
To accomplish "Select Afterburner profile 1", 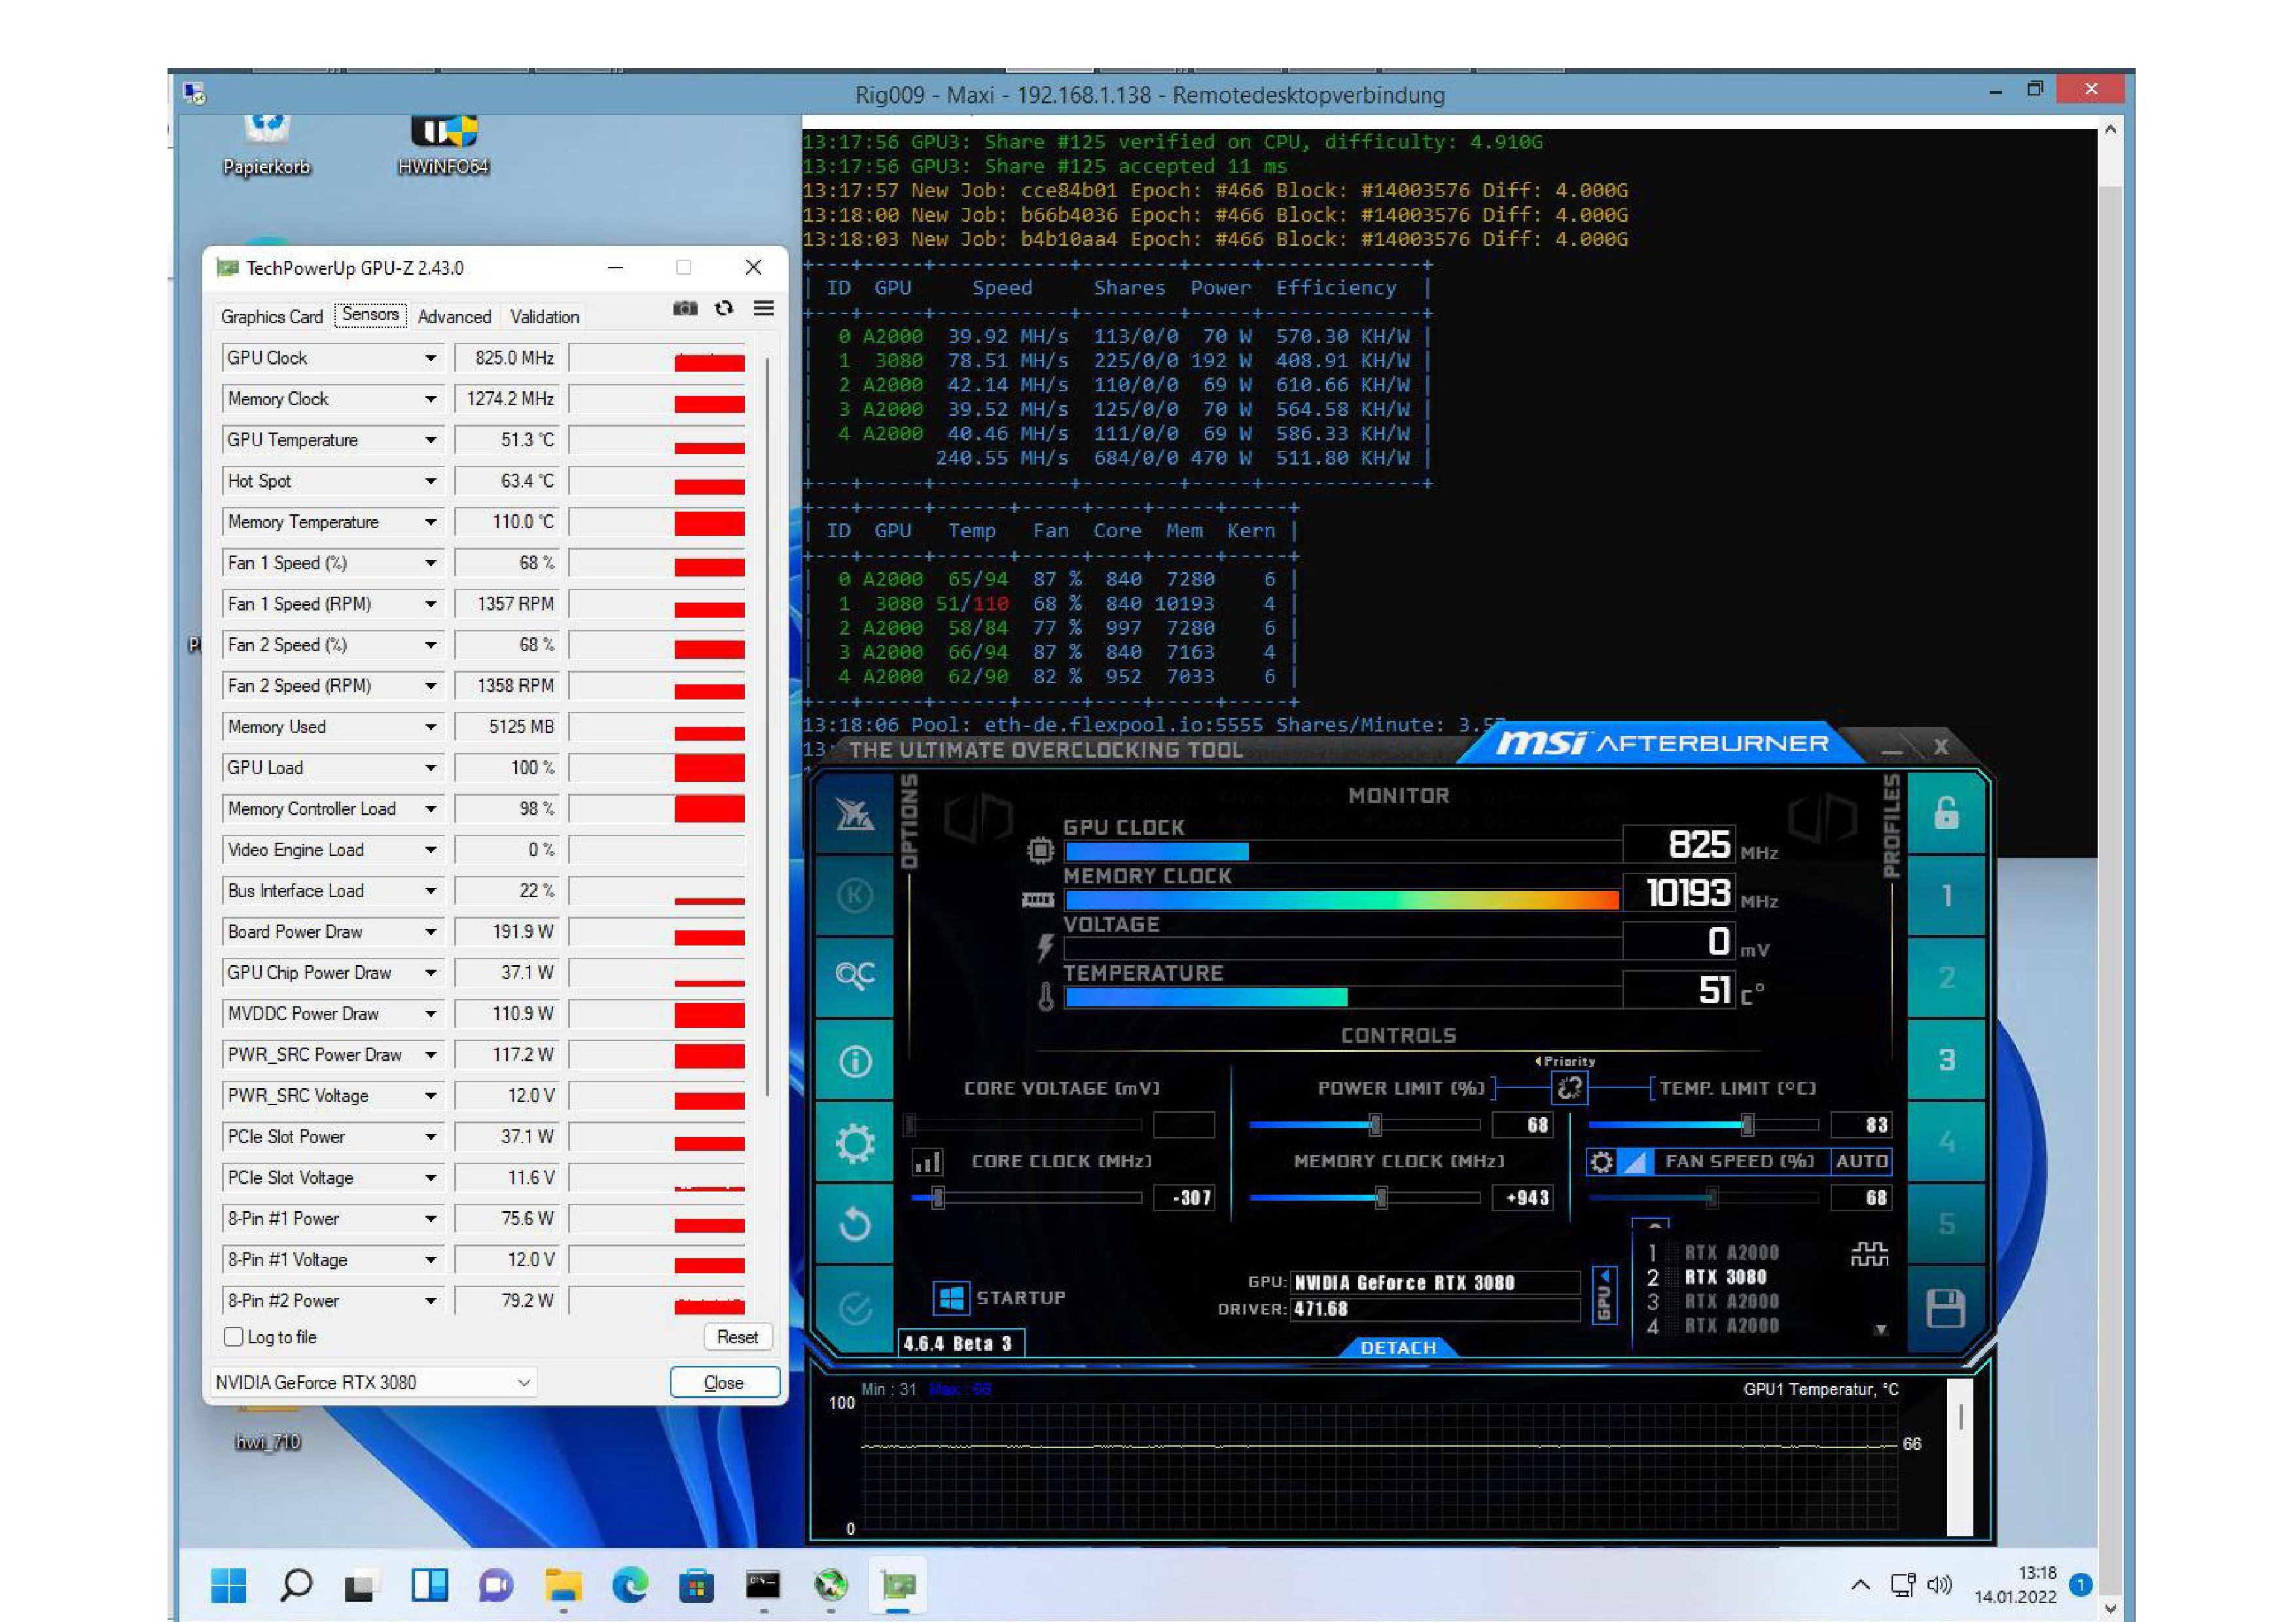I will tap(1946, 896).
